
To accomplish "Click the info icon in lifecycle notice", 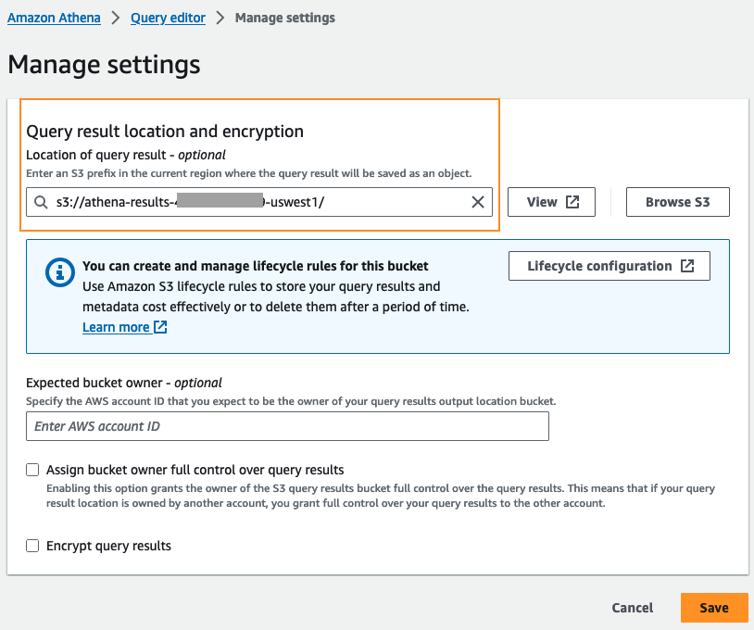I will click(x=59, y=272).
